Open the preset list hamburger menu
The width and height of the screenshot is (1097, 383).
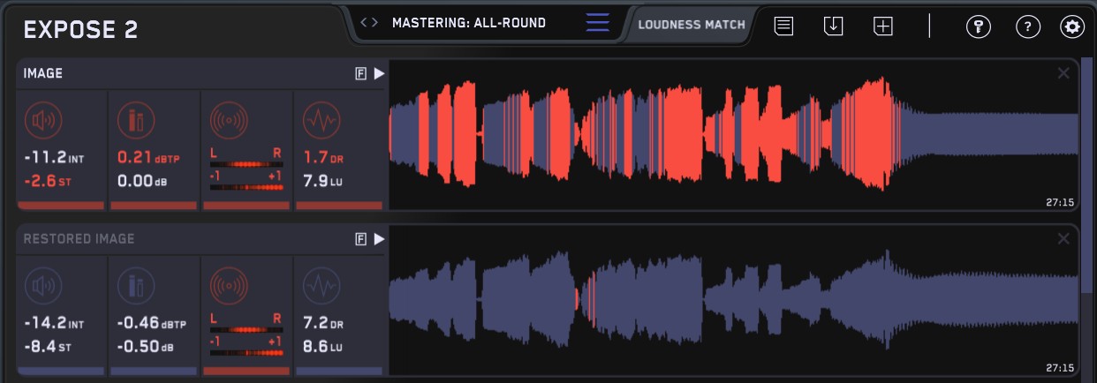(x=598, y=23)
